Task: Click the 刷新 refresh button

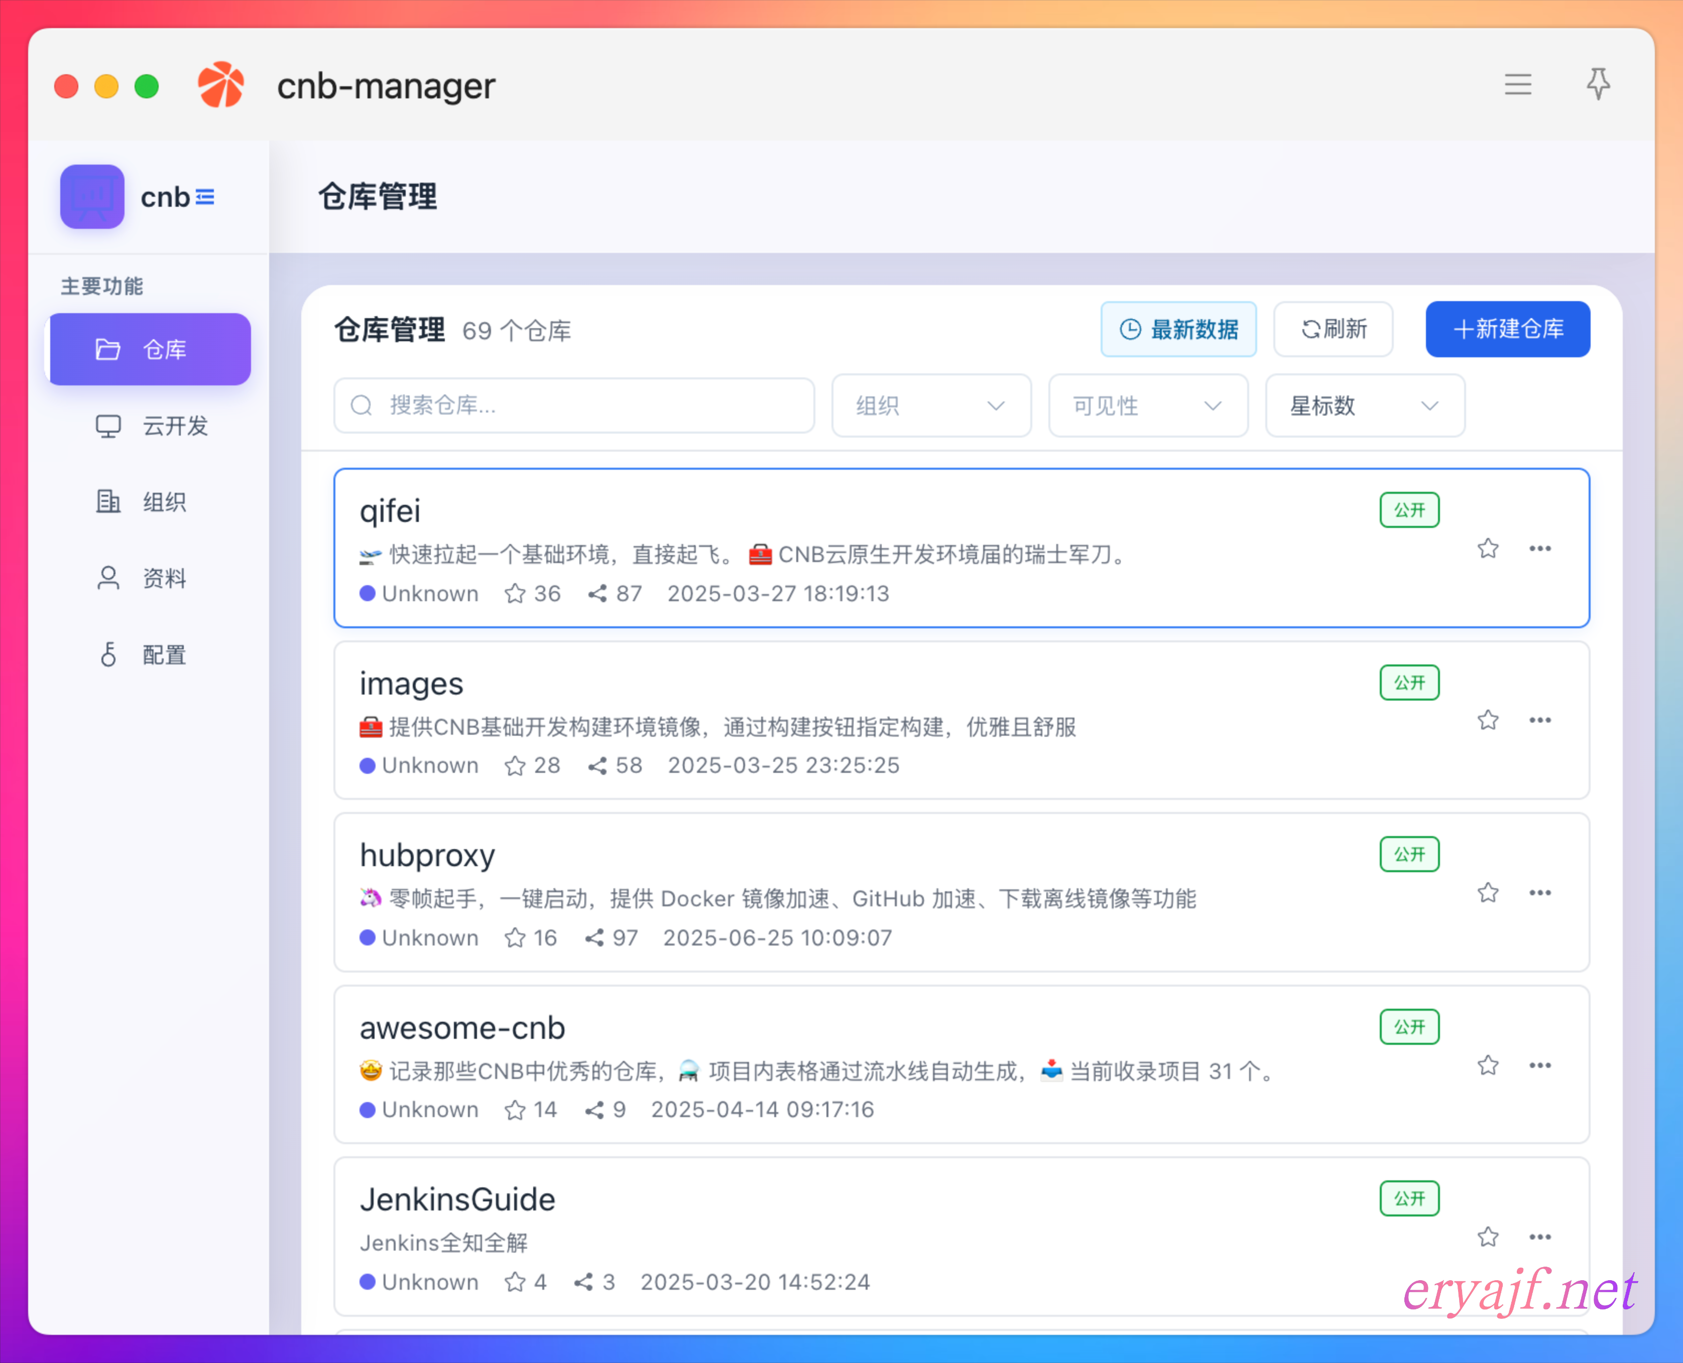Action: [1333, 330]
